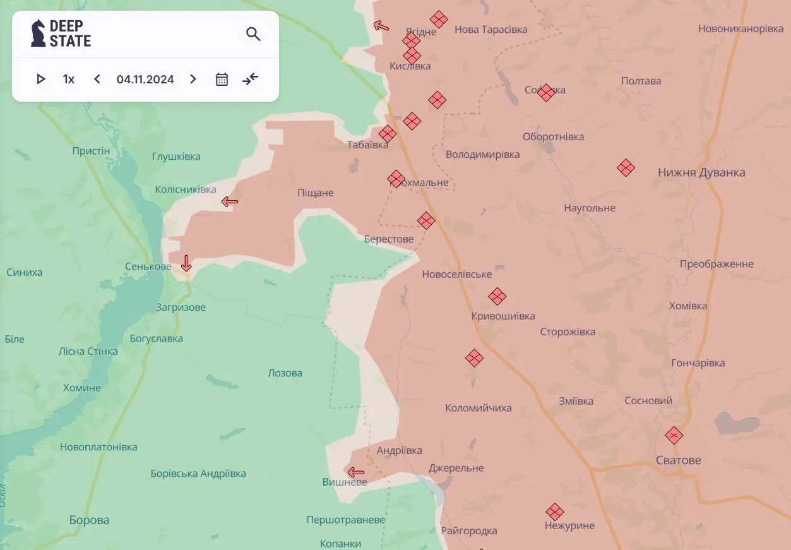Select the unit marker at Табаївка

pos(388,134)
